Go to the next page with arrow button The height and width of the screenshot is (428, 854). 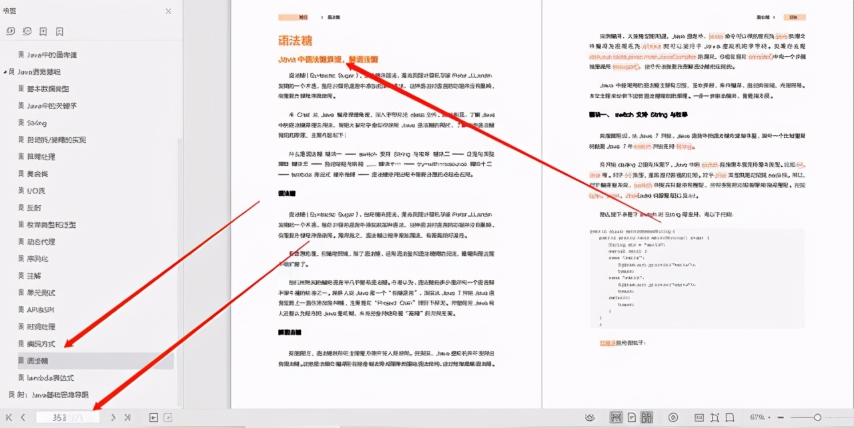[x=114, y=417]
